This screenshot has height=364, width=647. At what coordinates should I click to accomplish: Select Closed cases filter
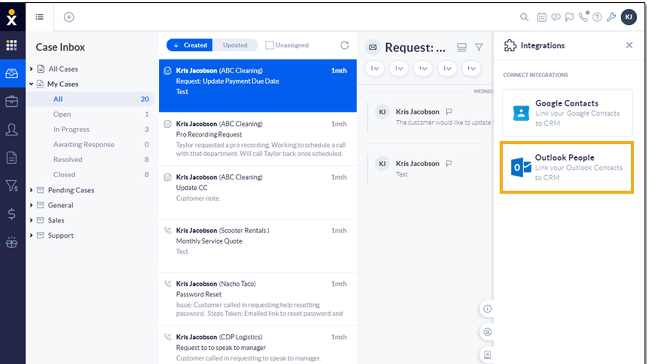(90, 175)
